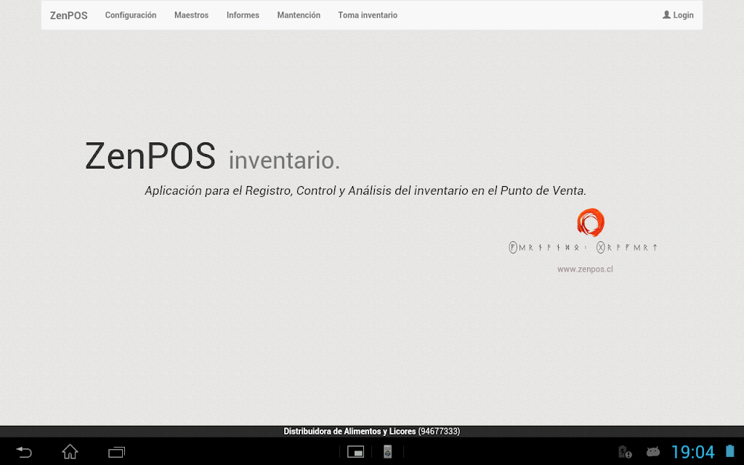Tap the 19:04 clock
The image size is (744, 465).
(x=692, y=452)
